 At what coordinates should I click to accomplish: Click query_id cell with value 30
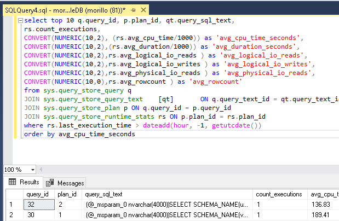[x=39, y=215]
